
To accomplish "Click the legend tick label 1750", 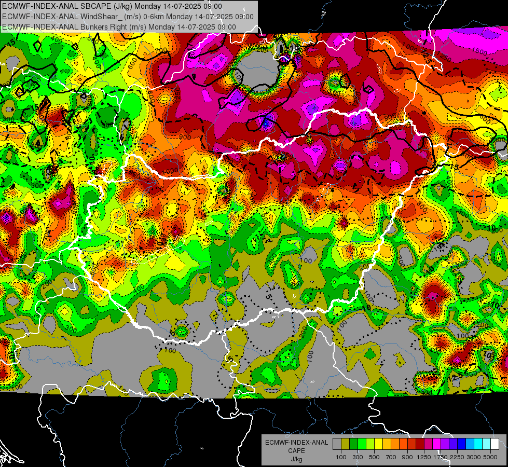I will point(441,457).
